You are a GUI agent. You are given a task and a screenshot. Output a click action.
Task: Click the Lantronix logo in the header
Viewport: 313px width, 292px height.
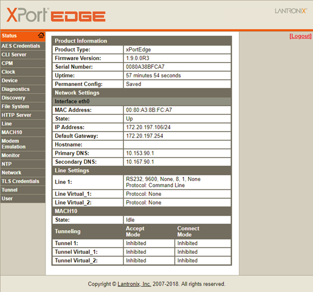point(291,11)
